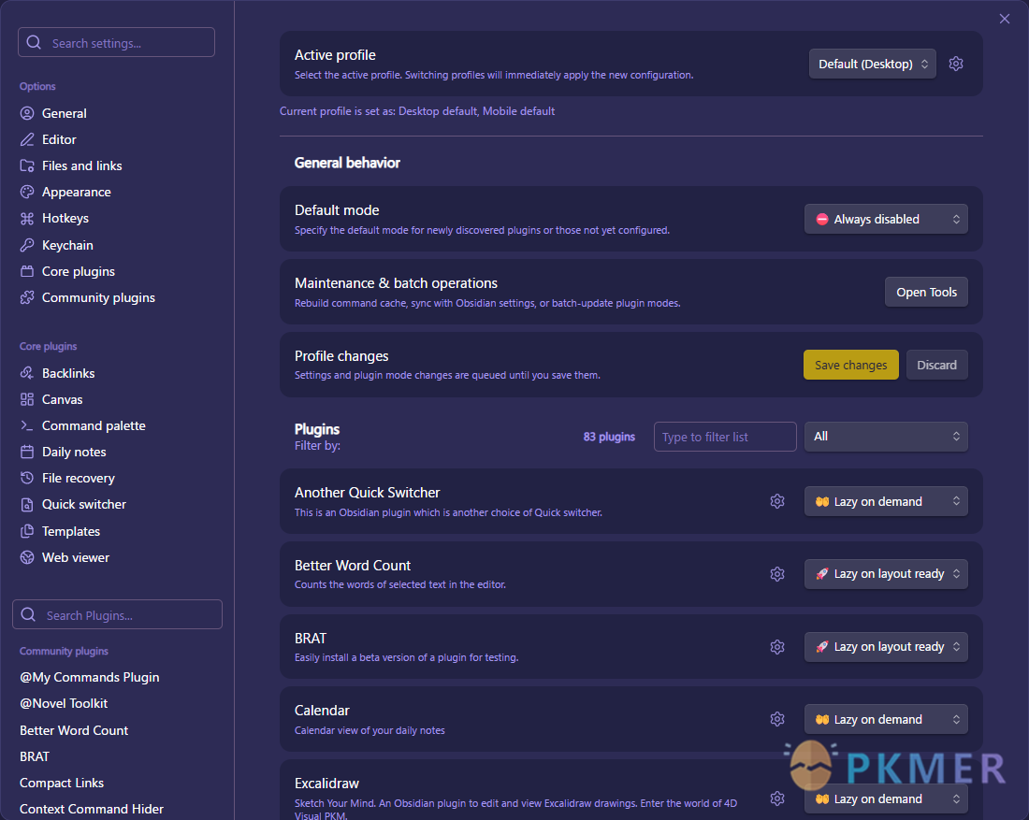Viewport: 1029px width, 820px height.
Task: Discard queued profile changes
Action: [936, 365]
